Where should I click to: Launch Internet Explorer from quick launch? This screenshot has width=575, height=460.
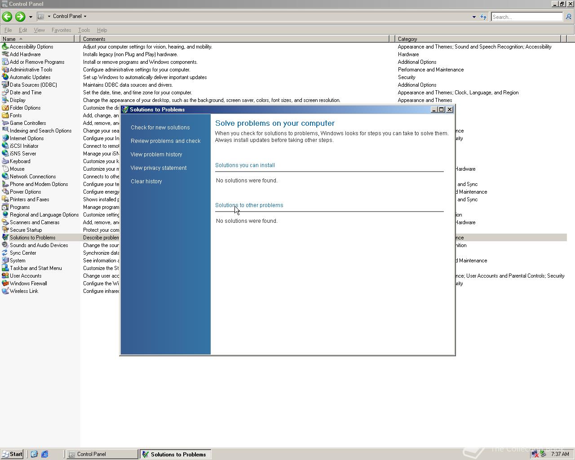tap(44, 454)
